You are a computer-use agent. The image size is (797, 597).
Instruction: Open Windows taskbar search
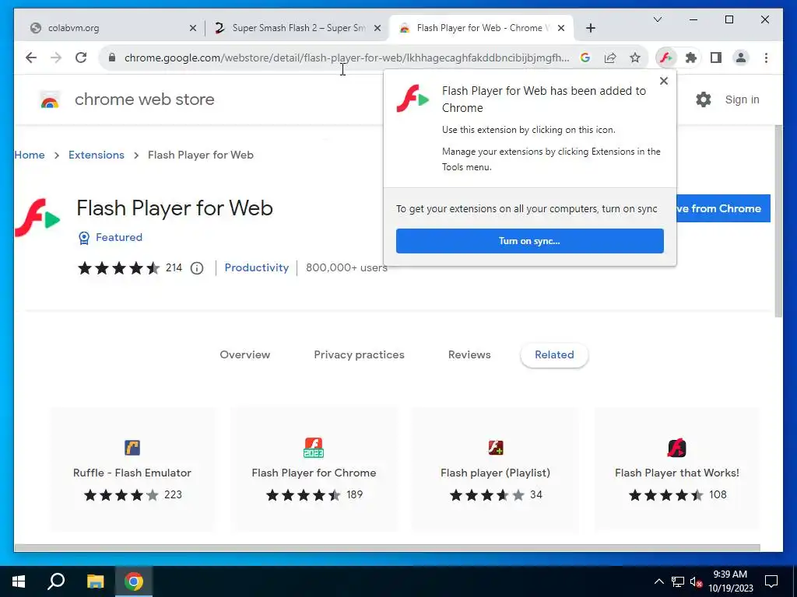coord(56,581)
